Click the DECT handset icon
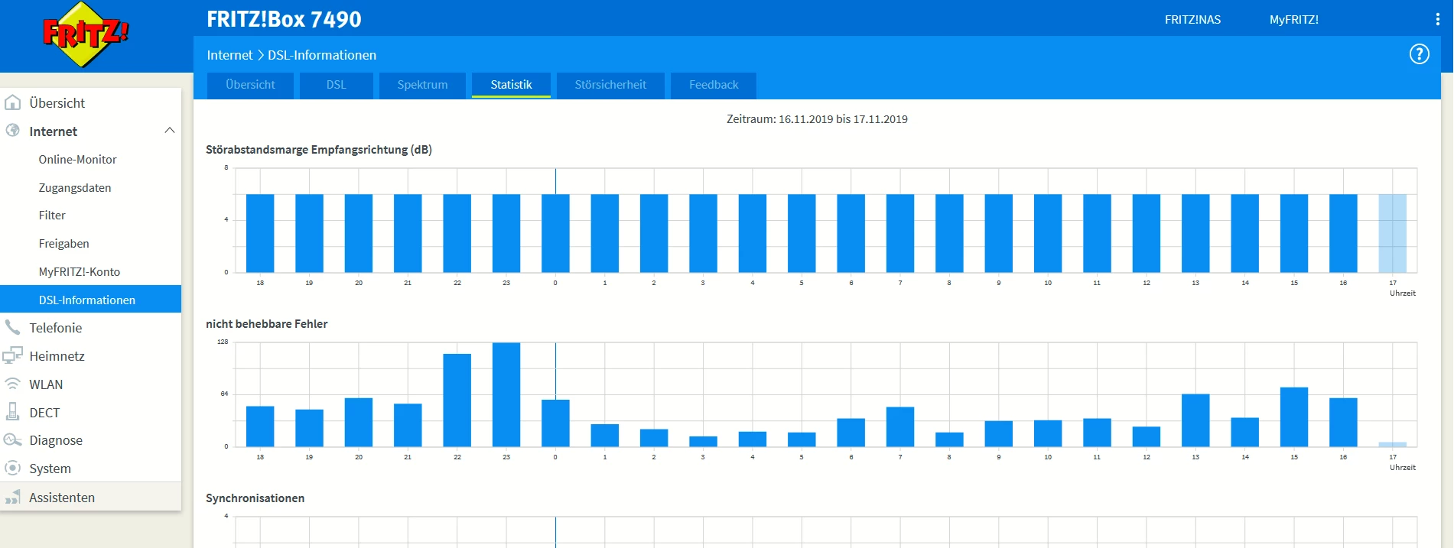The width and height of the screenshot is (1454, 548). click(13, 412)
